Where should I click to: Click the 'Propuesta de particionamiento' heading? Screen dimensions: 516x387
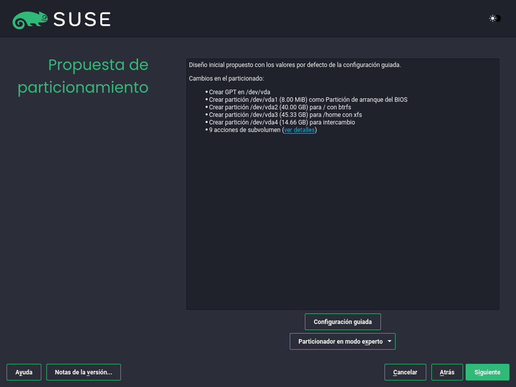point(83,76)
